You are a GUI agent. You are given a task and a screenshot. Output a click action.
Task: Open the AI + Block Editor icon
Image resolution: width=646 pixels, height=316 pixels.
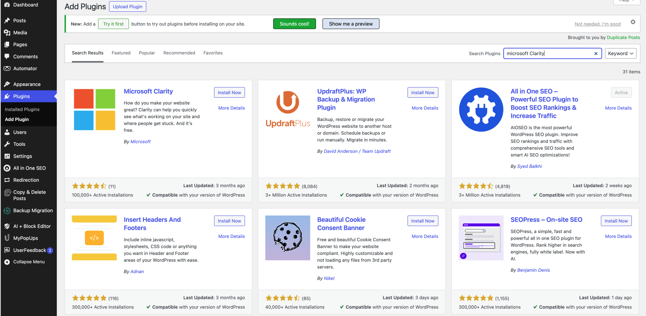8,226
